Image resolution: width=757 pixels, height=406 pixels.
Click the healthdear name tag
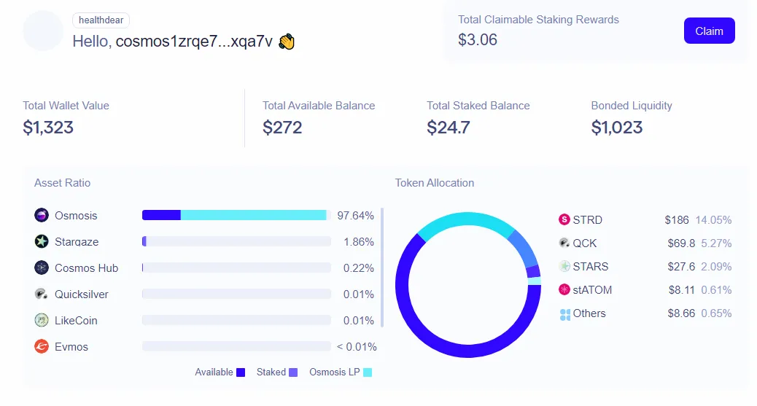tap(101, 20)
